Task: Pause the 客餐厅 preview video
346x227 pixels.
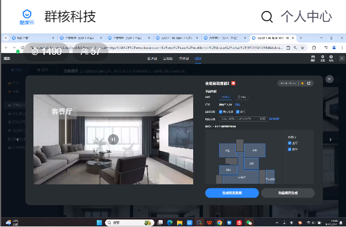Action: 113,139
